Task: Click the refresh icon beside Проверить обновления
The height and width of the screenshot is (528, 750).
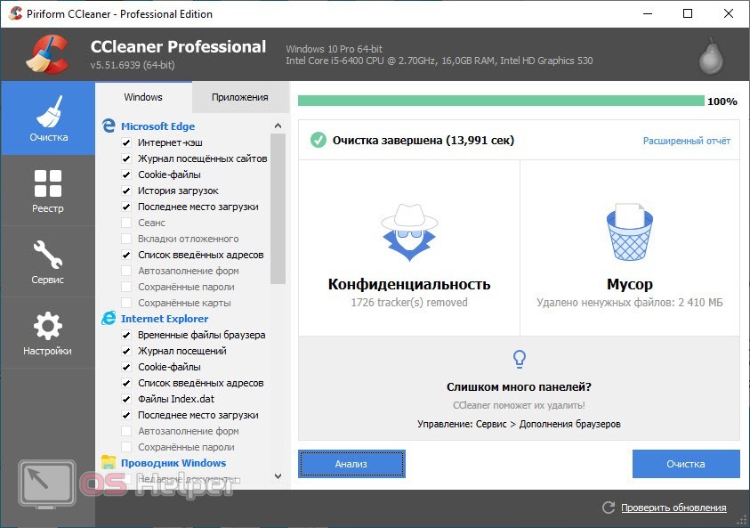Action: click(609, 508)
